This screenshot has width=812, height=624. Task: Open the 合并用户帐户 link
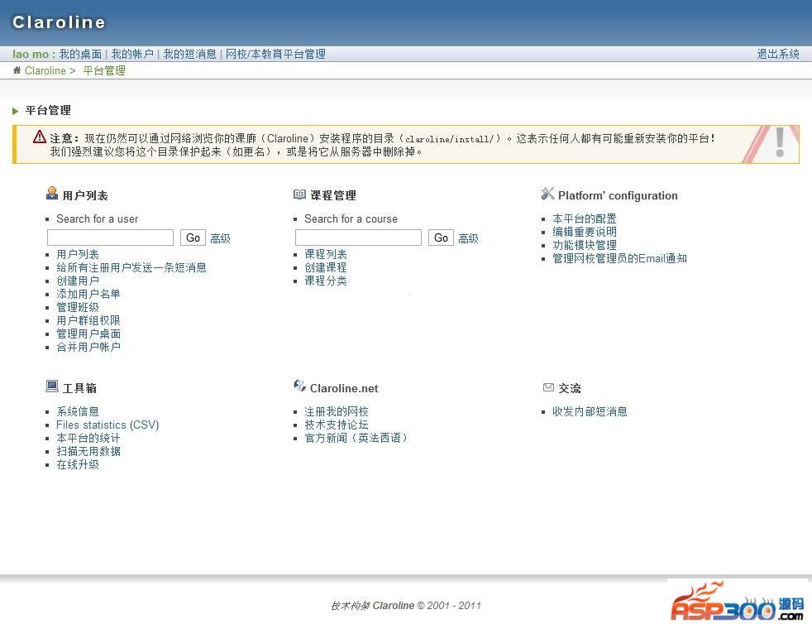point(88,347)
